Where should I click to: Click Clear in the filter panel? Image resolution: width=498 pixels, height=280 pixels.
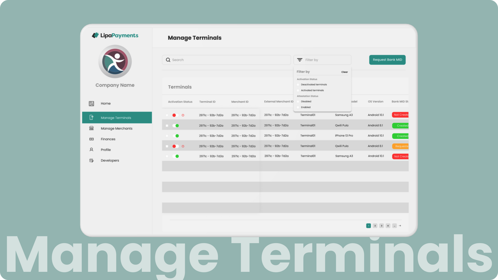344,72
